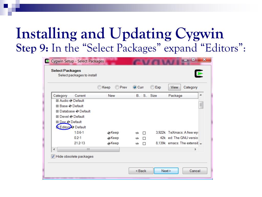Expand the Devel category

pyautogui.click(x=57, y=117)
